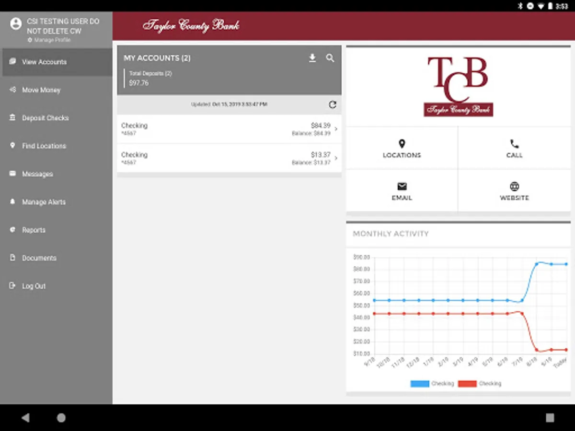The width and height of the screenshot is (575, 431).
Task: Tap the Email envelope icon on bank card
Action: (402, 186)
